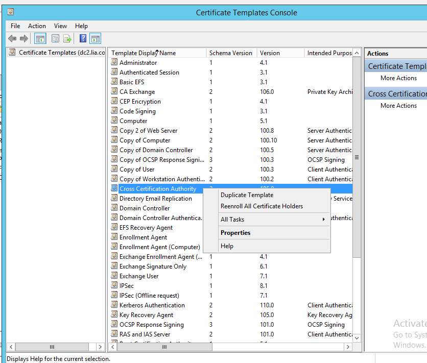Select Reenroll All Certificate Holders

pos(262,206)
